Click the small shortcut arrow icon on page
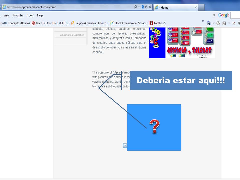The height and width of the screenshot is (180, 240). (x=125, y=146)
